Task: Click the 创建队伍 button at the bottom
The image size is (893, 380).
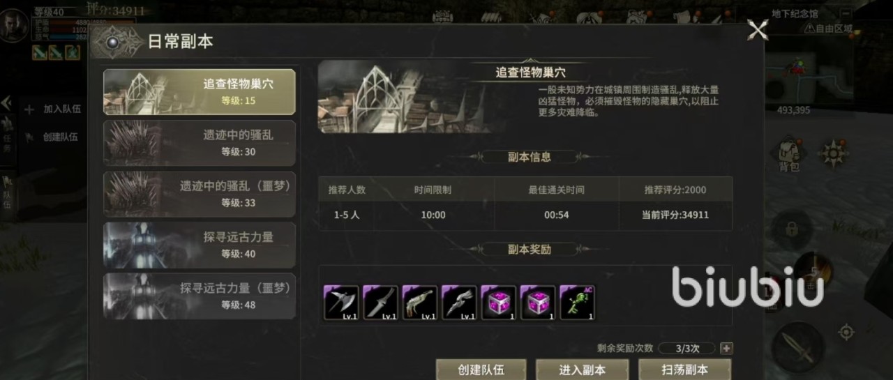Action: (x=481, y=370)
